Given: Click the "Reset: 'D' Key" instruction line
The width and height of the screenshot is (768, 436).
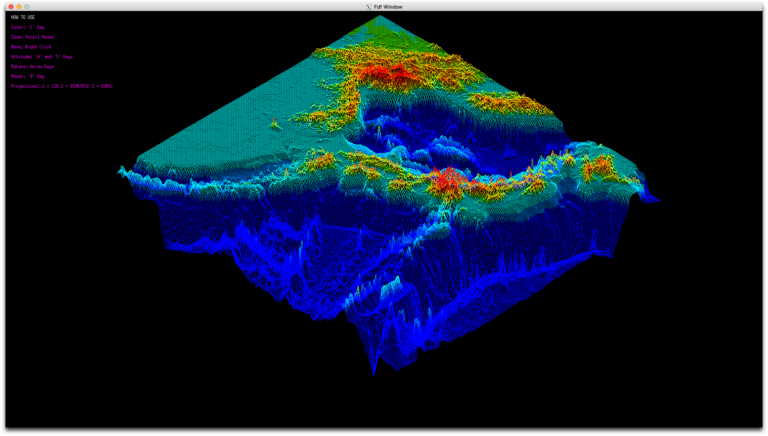Looking at the screenshot, I should coord(28,76).
